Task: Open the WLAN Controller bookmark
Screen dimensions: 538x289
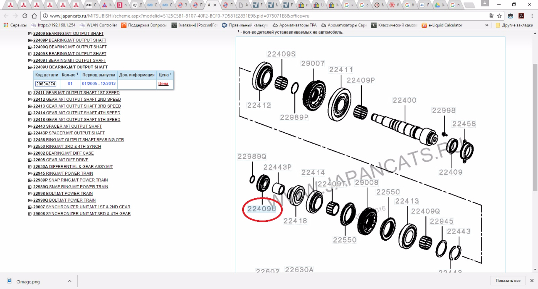Action: pyautogui.click(x=98, y=25)
